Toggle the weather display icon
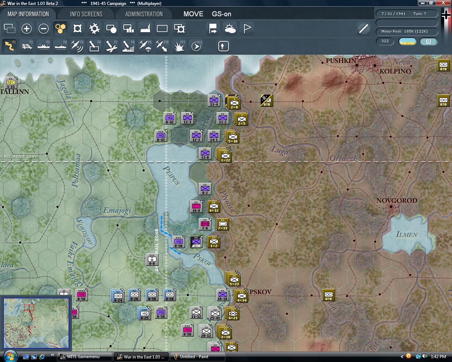This screenshot has height=362, width=452. pyautogui.click(x=231, y=28)
